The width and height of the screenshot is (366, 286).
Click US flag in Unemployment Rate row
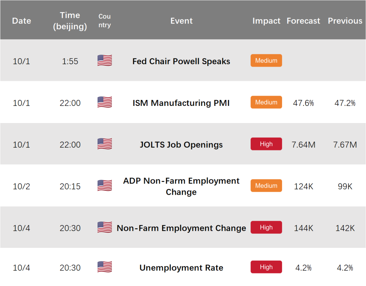point(105,267)
